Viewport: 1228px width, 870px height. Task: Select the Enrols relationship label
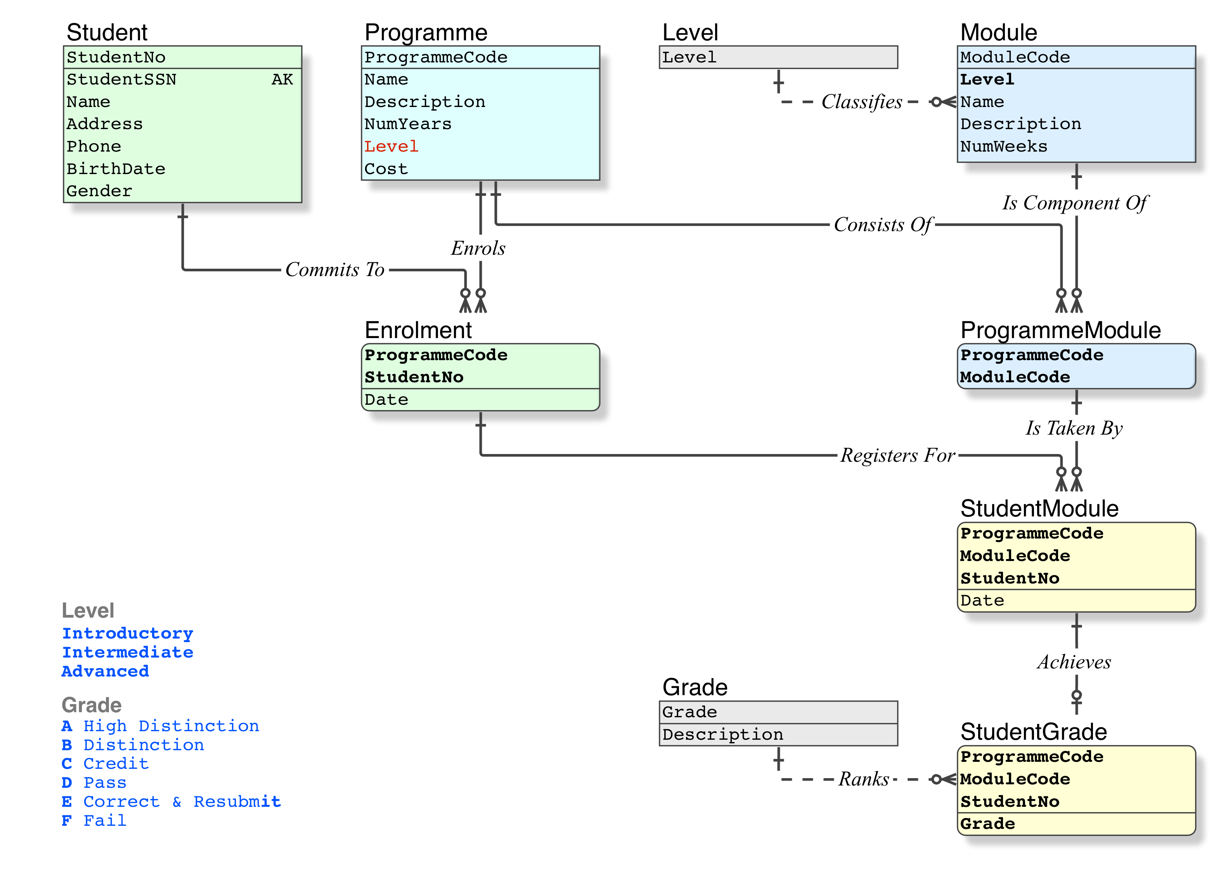(478, 248)
